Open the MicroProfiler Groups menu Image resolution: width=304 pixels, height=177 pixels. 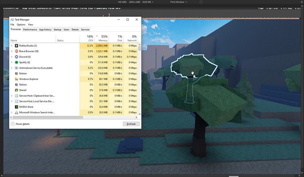coord(32,8)
